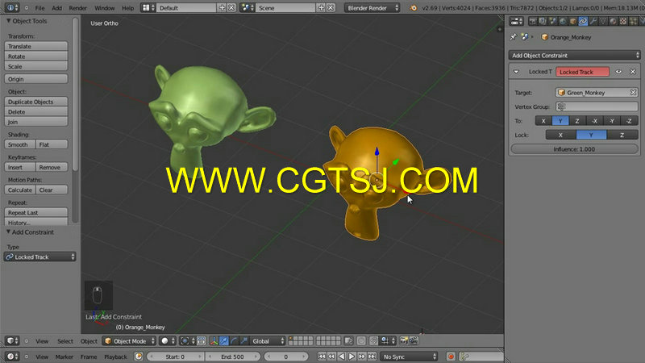Click the lock camera and layers icon
Viewport: 645px width, 363px height.
(348, 340)
